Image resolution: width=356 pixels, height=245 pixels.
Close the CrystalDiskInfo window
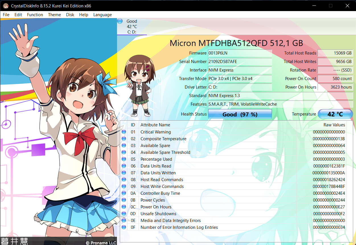[347, 6]
